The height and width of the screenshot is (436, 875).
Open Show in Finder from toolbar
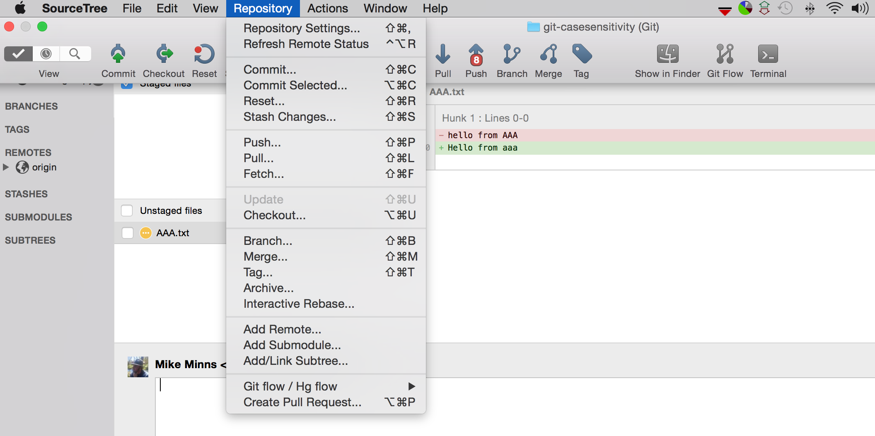pyautogui.click(x=667, y=54)
